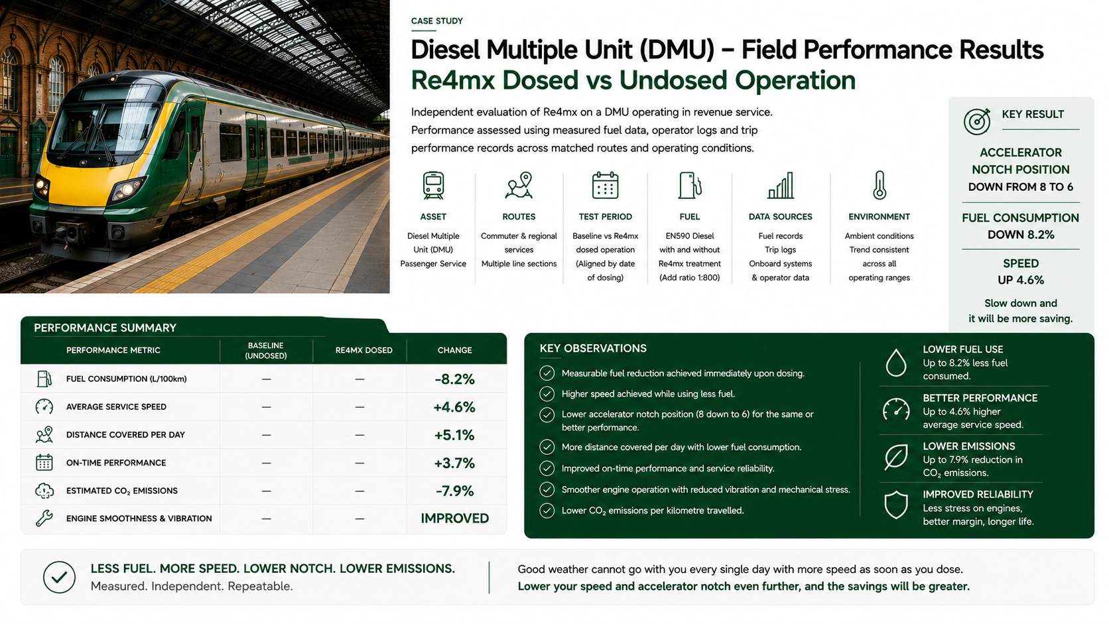Click the PERFORMANCE METRIC column header
Screen dimensions: 1109x624
coord(113,350)
